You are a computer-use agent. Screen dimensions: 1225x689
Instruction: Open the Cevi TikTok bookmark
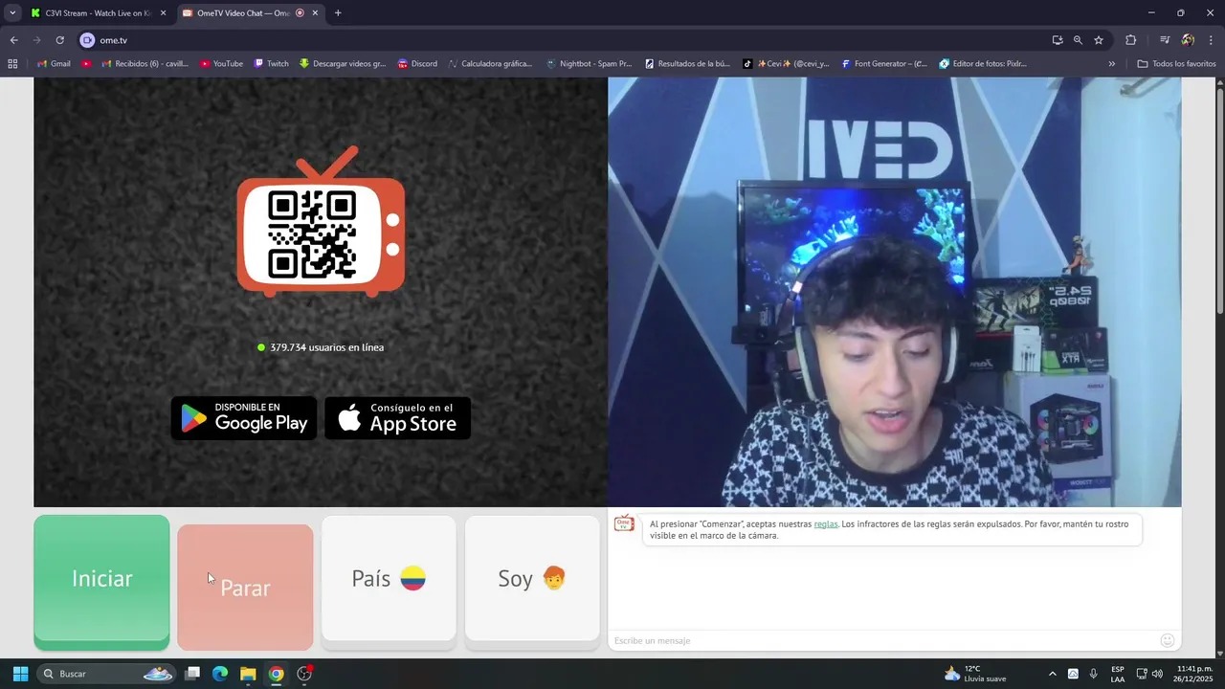click(x=786, y=64)
